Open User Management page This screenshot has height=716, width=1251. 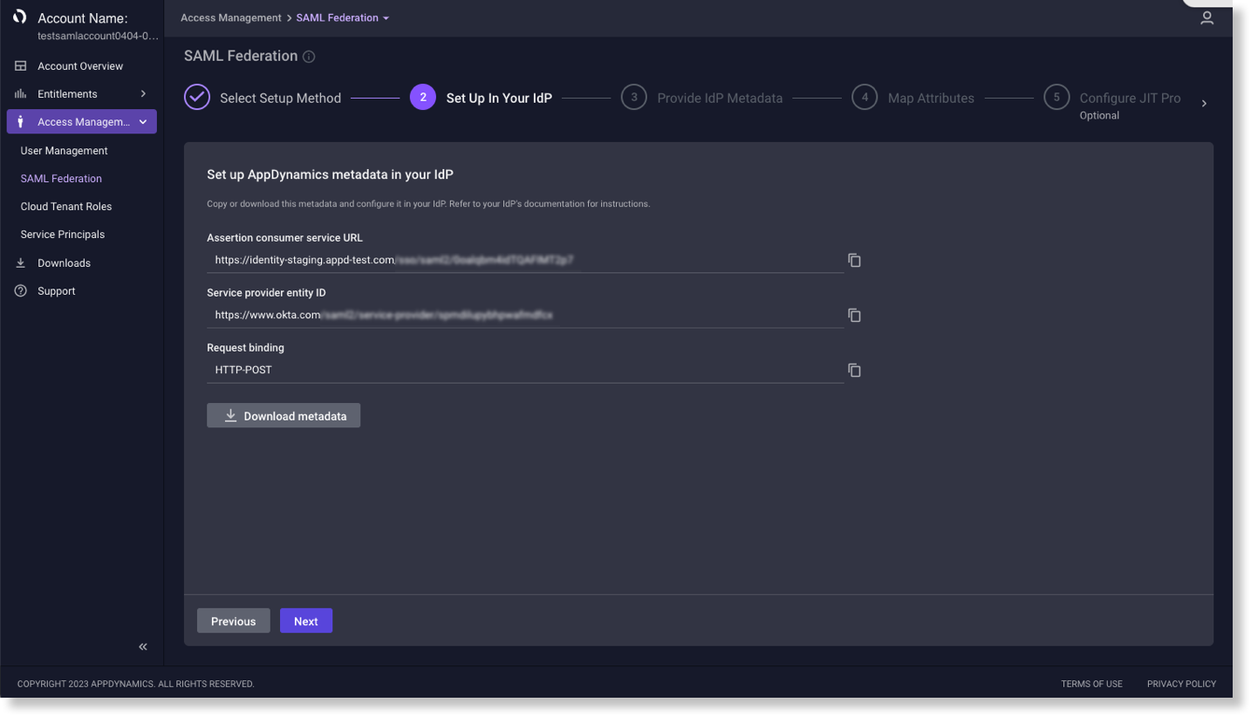(x=65, y=151)
